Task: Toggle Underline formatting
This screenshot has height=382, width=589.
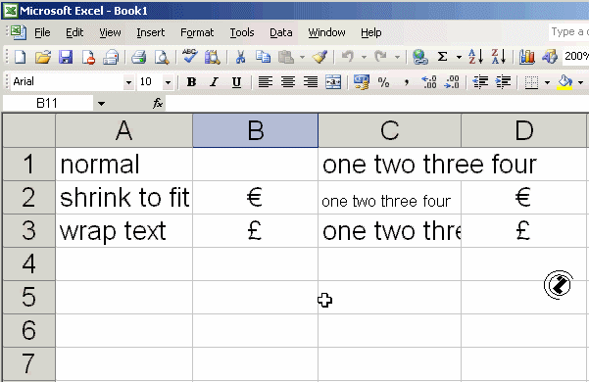Action: click(x=236, y=82)
